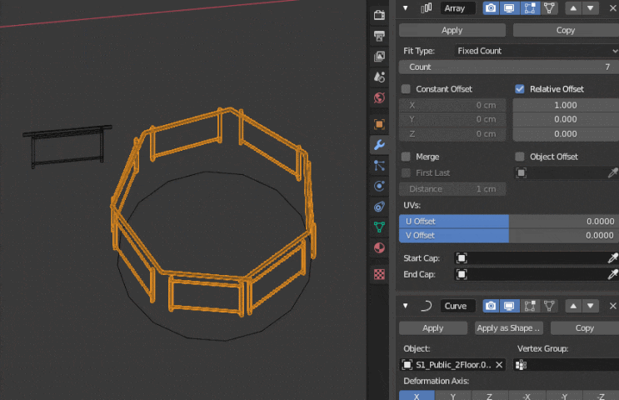Screen dimensions: 619x400
Task: Click the Curve modifier type icon
Action: (427, 306)
